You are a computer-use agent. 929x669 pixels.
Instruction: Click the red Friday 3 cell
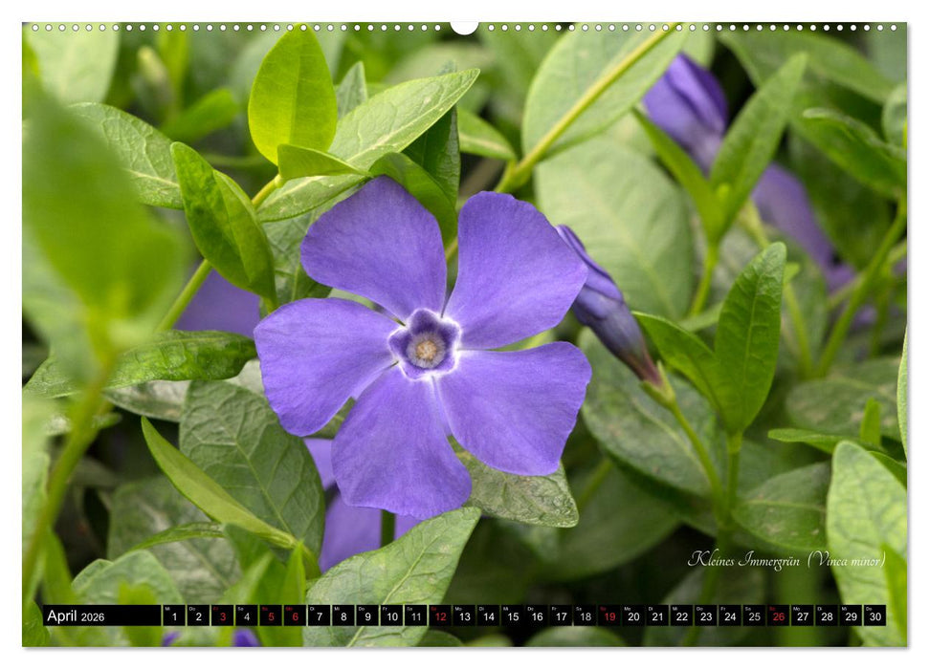point(223,618)
